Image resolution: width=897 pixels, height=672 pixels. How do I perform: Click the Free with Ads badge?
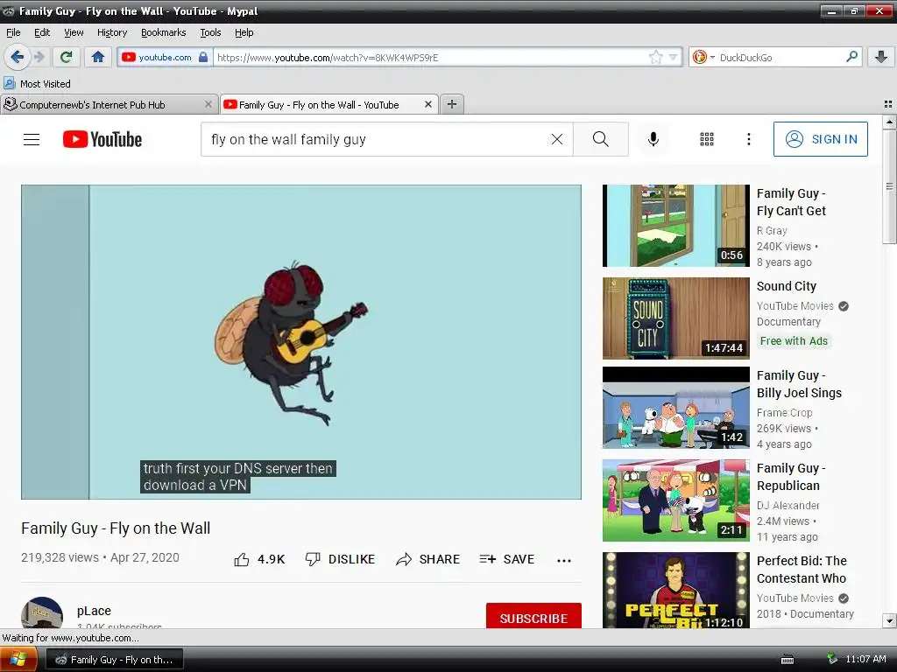tap(794, 341)
